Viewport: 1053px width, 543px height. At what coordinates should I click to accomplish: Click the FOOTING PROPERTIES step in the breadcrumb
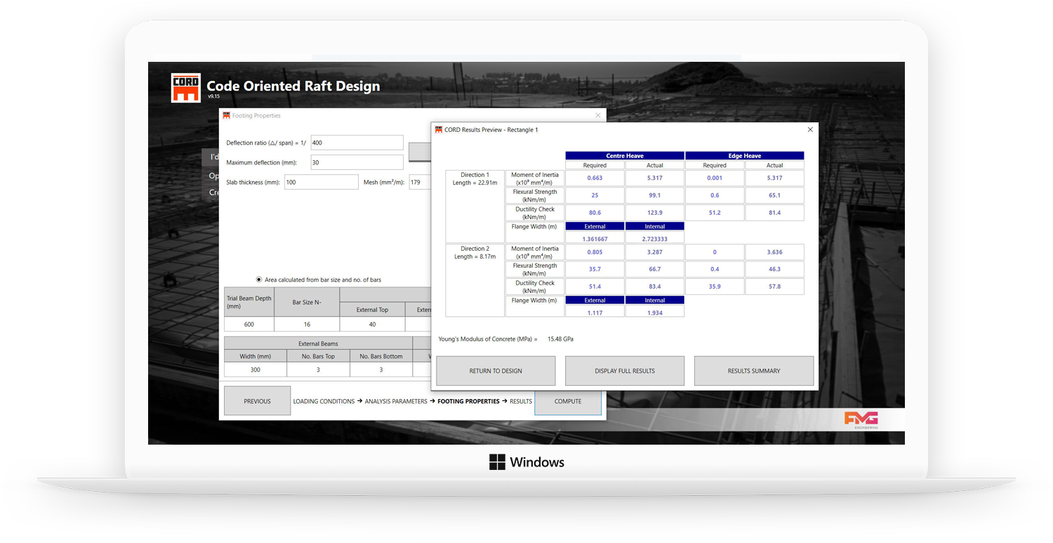pyautogui.click(x=468, y=401)
